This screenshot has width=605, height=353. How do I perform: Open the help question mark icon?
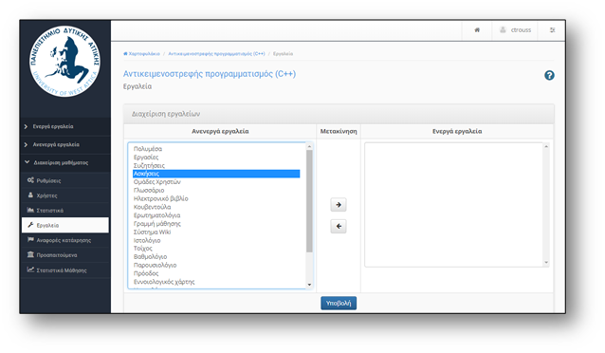click(x=549, y=75)
